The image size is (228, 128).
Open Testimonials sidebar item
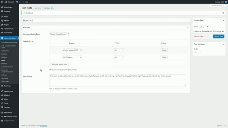point(9,29)
